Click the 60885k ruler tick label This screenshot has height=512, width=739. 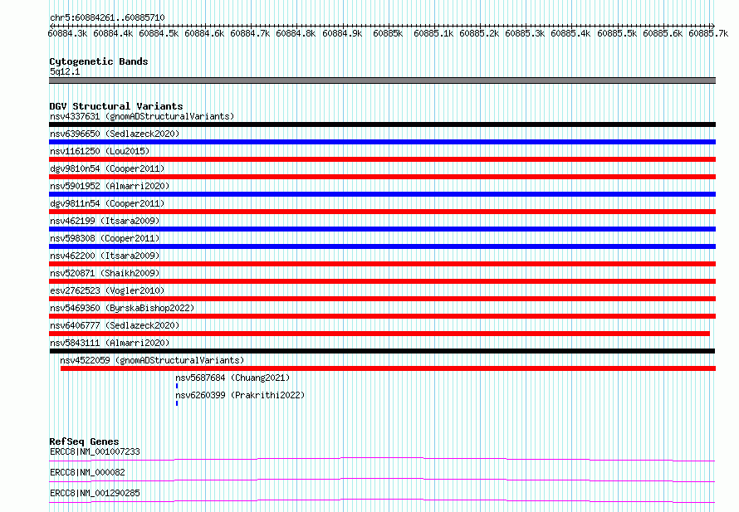pos(388,33)
